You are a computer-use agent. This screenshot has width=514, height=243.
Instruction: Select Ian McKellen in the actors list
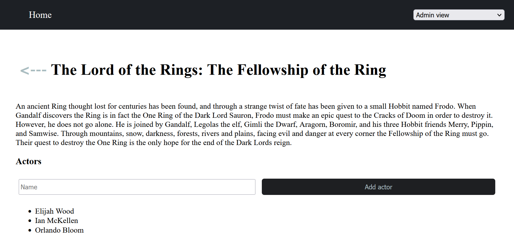[x=56, y=221]
